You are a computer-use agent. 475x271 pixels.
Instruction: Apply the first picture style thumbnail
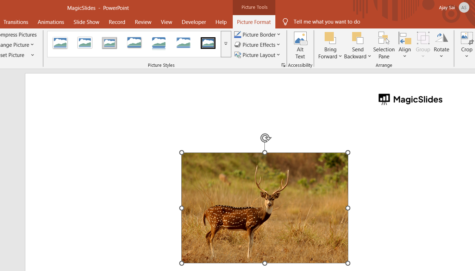coord(60,43)
